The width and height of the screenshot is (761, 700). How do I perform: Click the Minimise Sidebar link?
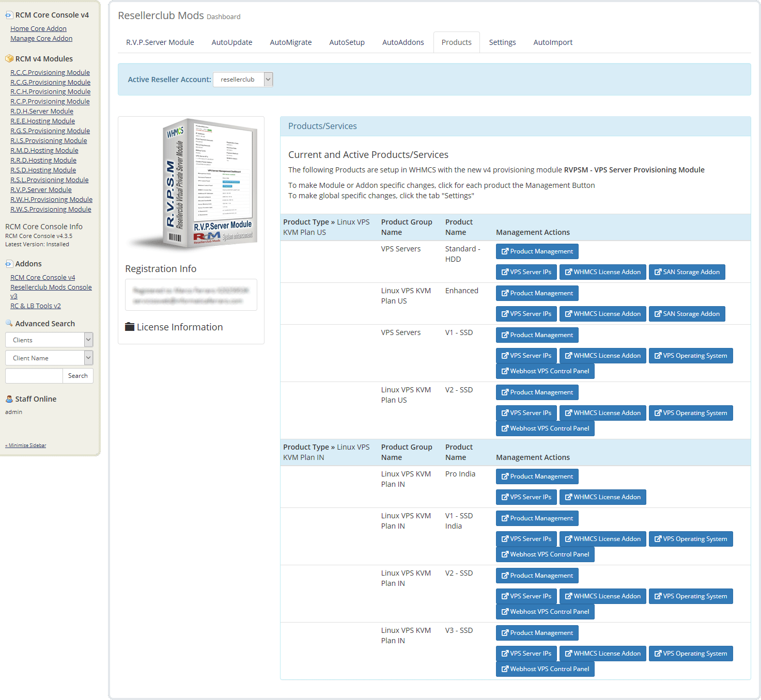click(26, 445)
